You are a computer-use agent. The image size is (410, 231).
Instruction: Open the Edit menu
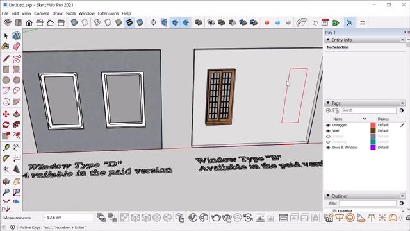click(15, 13)
